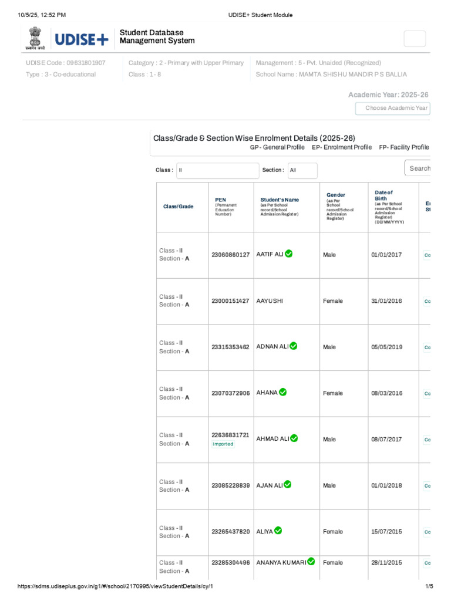Image resolution: width=451 pixels, height=601 pixels.
Task: Open the Section dropdown showing All
Action: [x=302, y=170]
